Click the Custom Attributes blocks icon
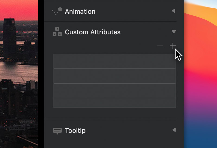The height and width of the screenshot is (148, 217). pyautogui.click(x=57, y=32)
